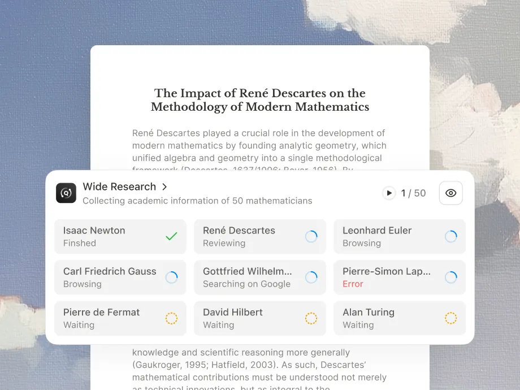
Task: Click the Carl Friedrich Gauss progress spinner
Action: pos(171,277)
